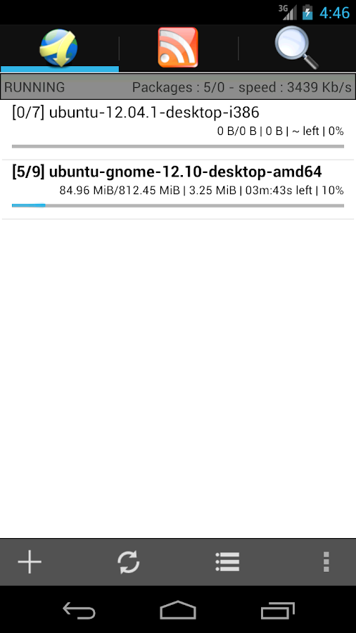Open the magnifying glass search tab
356x633 pixels.
coord(297,47)
